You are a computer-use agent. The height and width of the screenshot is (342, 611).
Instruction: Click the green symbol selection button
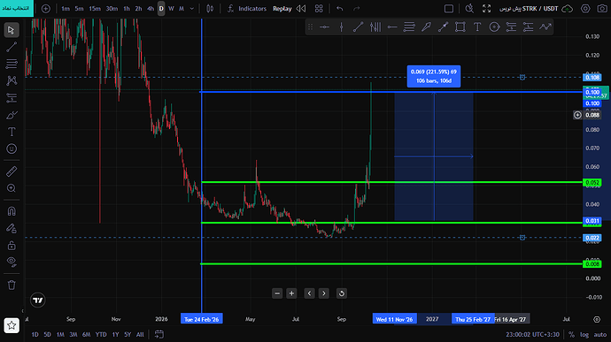pyautogui.click(x=17, y=8)
